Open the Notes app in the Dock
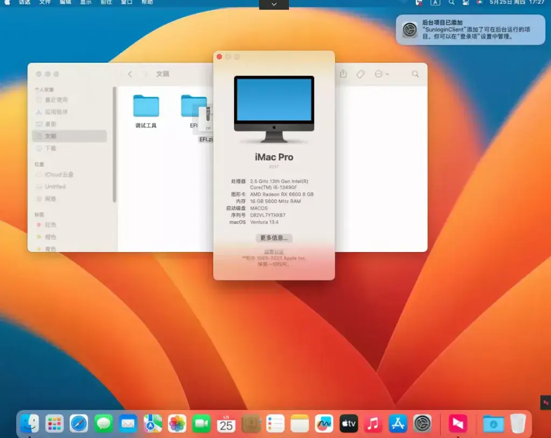The height and width of the screenshot is (438, 551). coord(300,423)
